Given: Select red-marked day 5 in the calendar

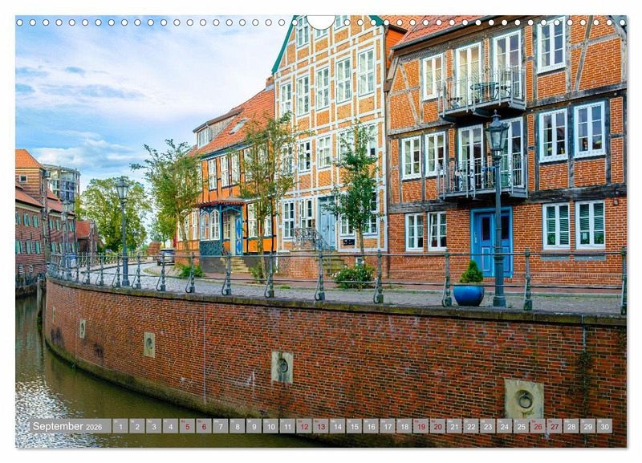Looking at the screenshot, I should pyautogui.click(x=187, y=426).
